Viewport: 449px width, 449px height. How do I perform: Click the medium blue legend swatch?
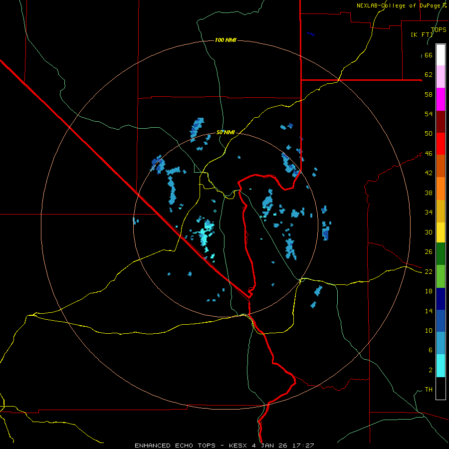[441, 321]
